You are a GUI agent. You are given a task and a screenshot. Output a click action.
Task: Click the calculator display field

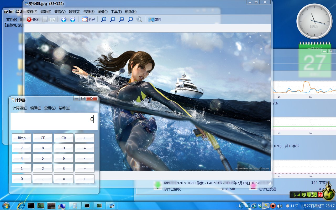pyautogui.click(x=54, y=121)
